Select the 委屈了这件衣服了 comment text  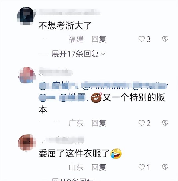click(74, 153)
